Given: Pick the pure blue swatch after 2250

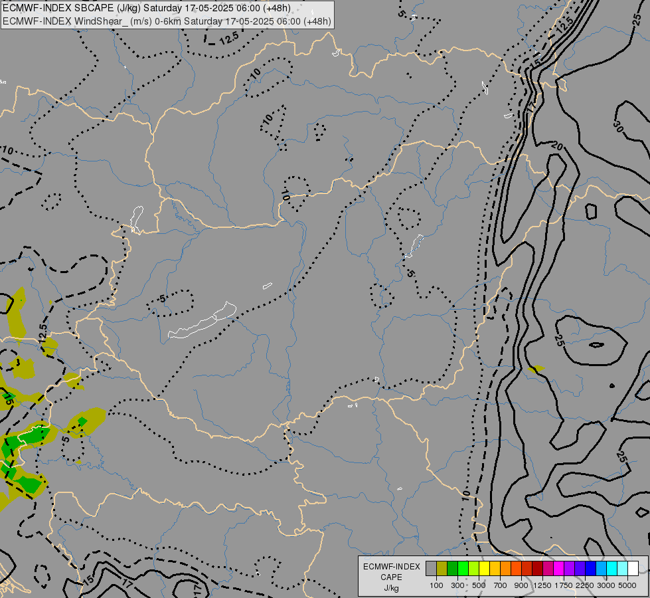Looking at the screenshot, I should click(591, 568).
